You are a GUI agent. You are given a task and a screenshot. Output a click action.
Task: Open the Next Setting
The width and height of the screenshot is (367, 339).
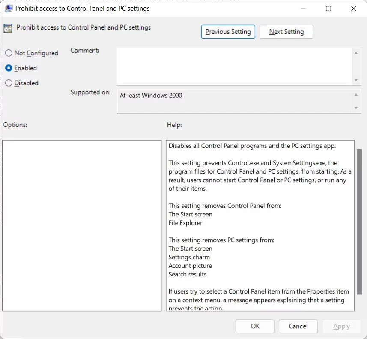[286, 32]
